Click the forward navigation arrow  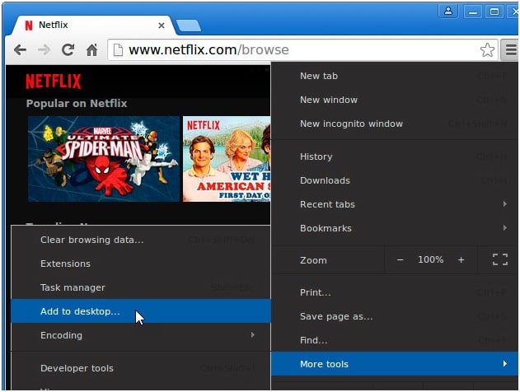45,50
